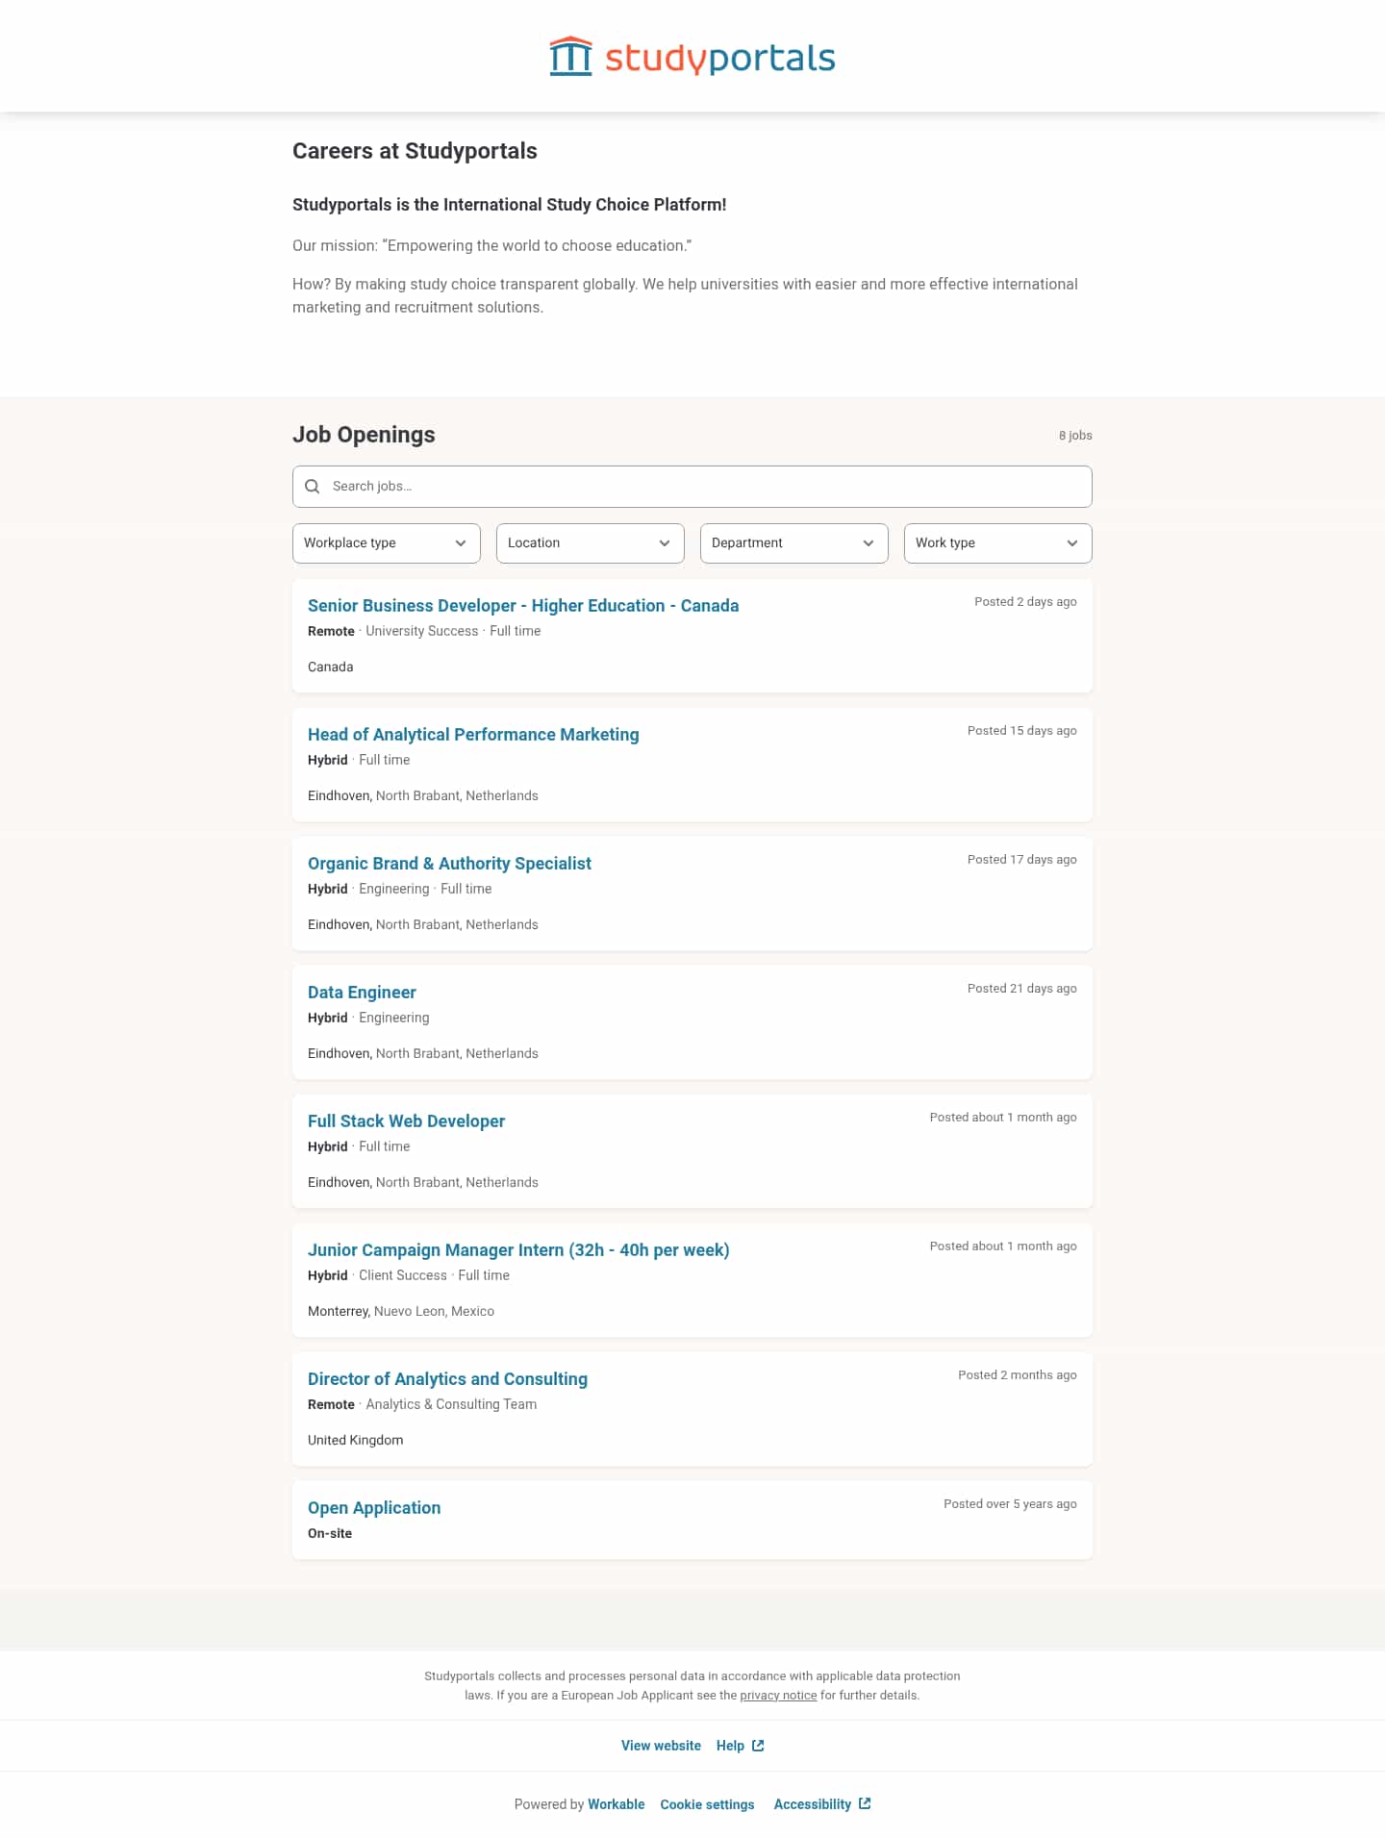Open the Work type dropdown
The height and width of the screenshot is (1838, 1385).
998,543
